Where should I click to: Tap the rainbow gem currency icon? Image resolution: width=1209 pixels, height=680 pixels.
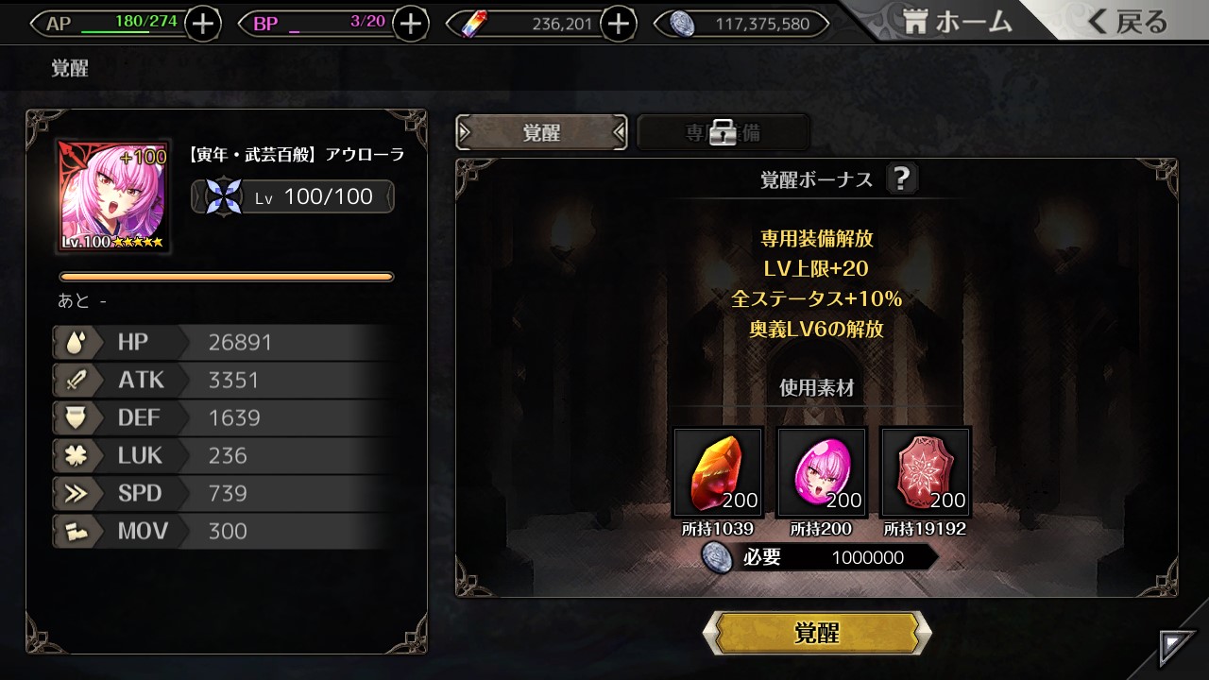coord(474,24)
